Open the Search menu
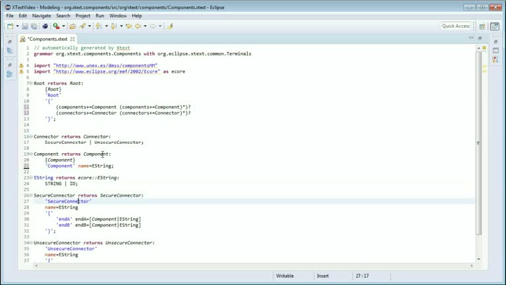The width and height of the screenshot is (506, 285). pos(63,16)
